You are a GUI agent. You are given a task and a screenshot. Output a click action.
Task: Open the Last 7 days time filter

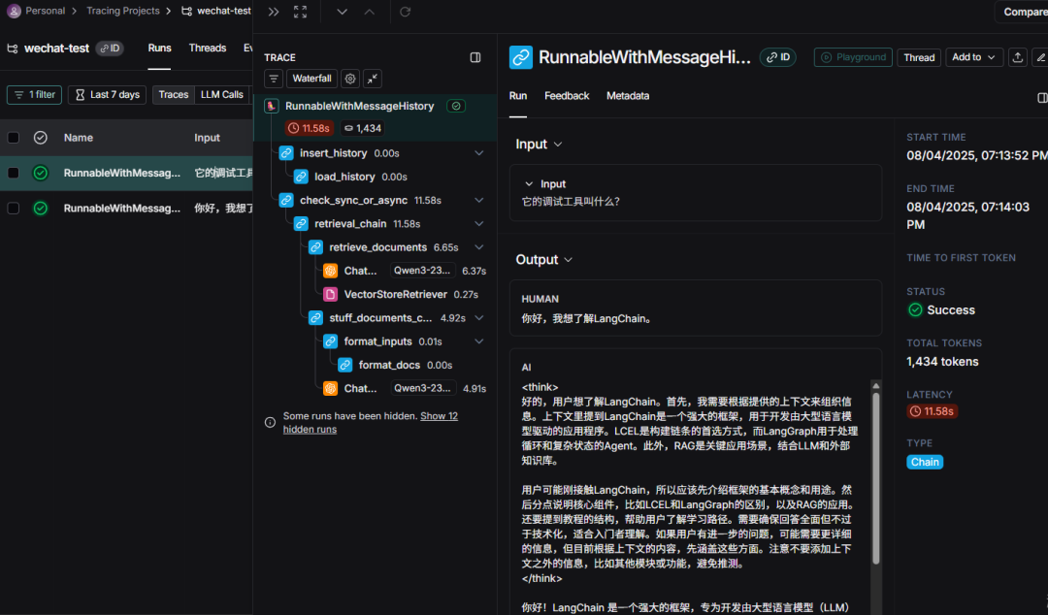[x=107, y=95]
